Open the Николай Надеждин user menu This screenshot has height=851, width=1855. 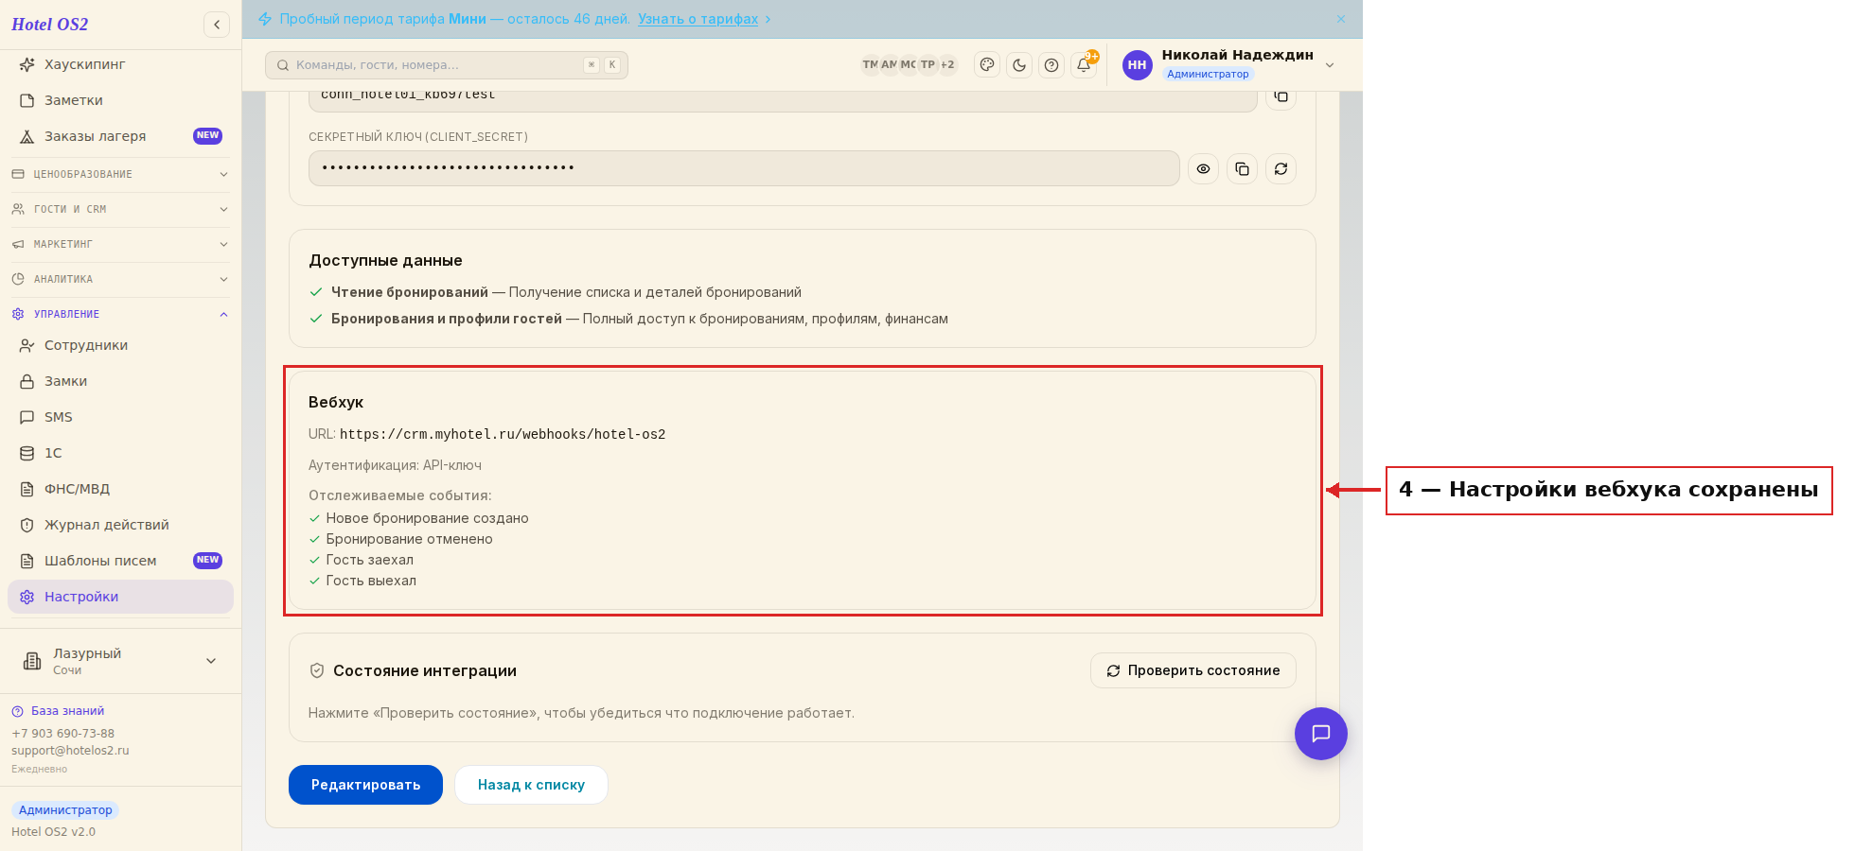[x=1228, y=64]
